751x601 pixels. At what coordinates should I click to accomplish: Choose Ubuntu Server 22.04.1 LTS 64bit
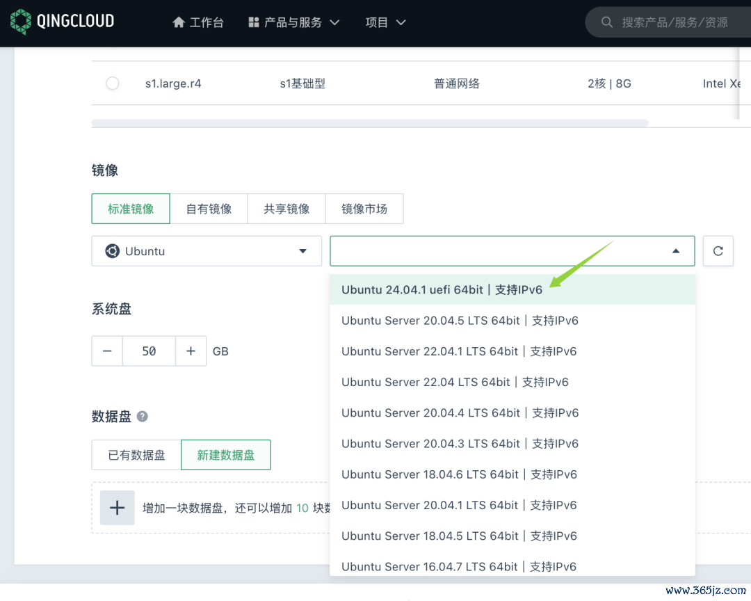512,351
